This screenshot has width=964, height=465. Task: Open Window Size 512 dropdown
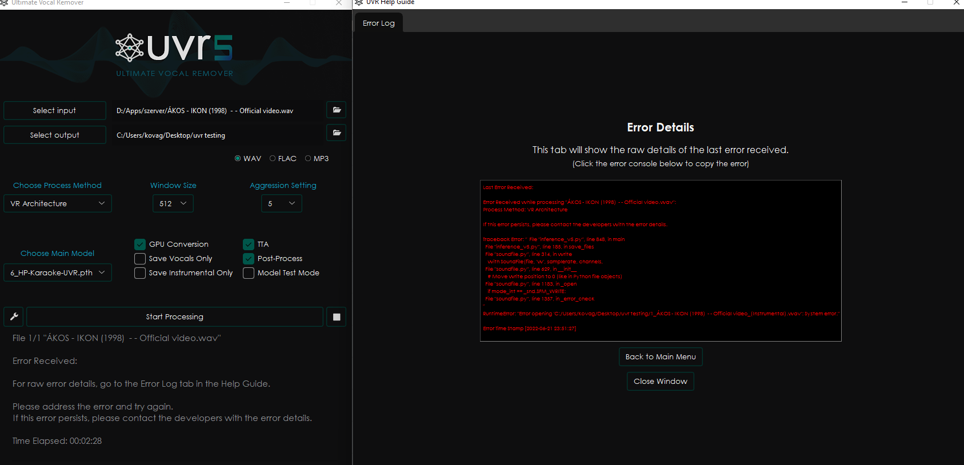tap(173, 203)
